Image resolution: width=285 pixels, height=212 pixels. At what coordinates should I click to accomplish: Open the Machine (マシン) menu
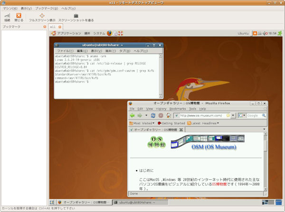(x=10, y=9)
